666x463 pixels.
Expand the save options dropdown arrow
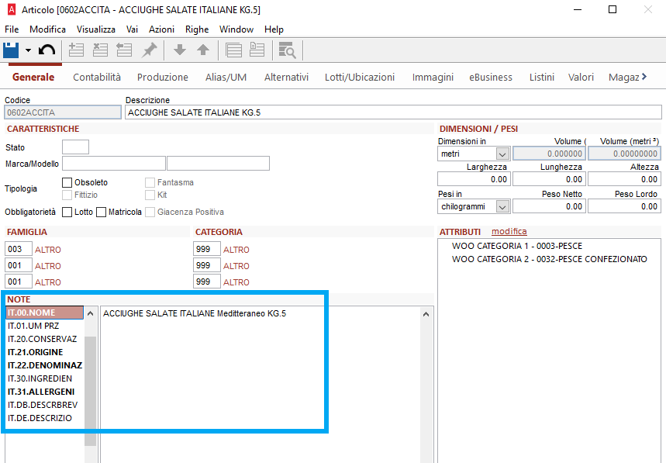28,50
